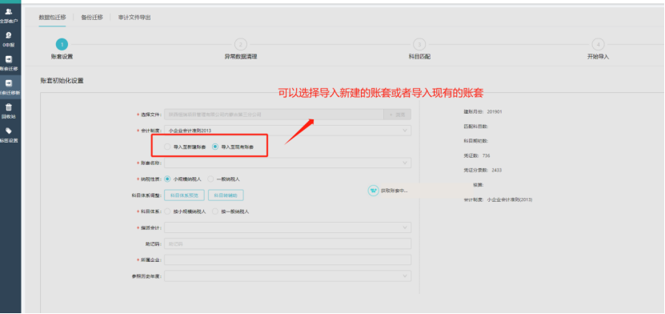Expand the 会计制度 dropdown
Screen dimensions: 665x314
click(287, 131)
